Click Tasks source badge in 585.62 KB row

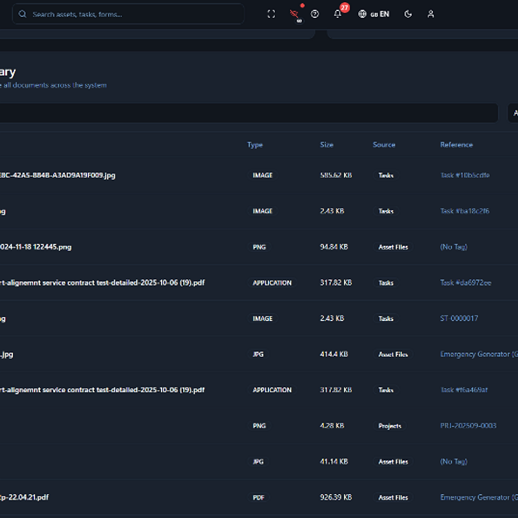point(386,175)
